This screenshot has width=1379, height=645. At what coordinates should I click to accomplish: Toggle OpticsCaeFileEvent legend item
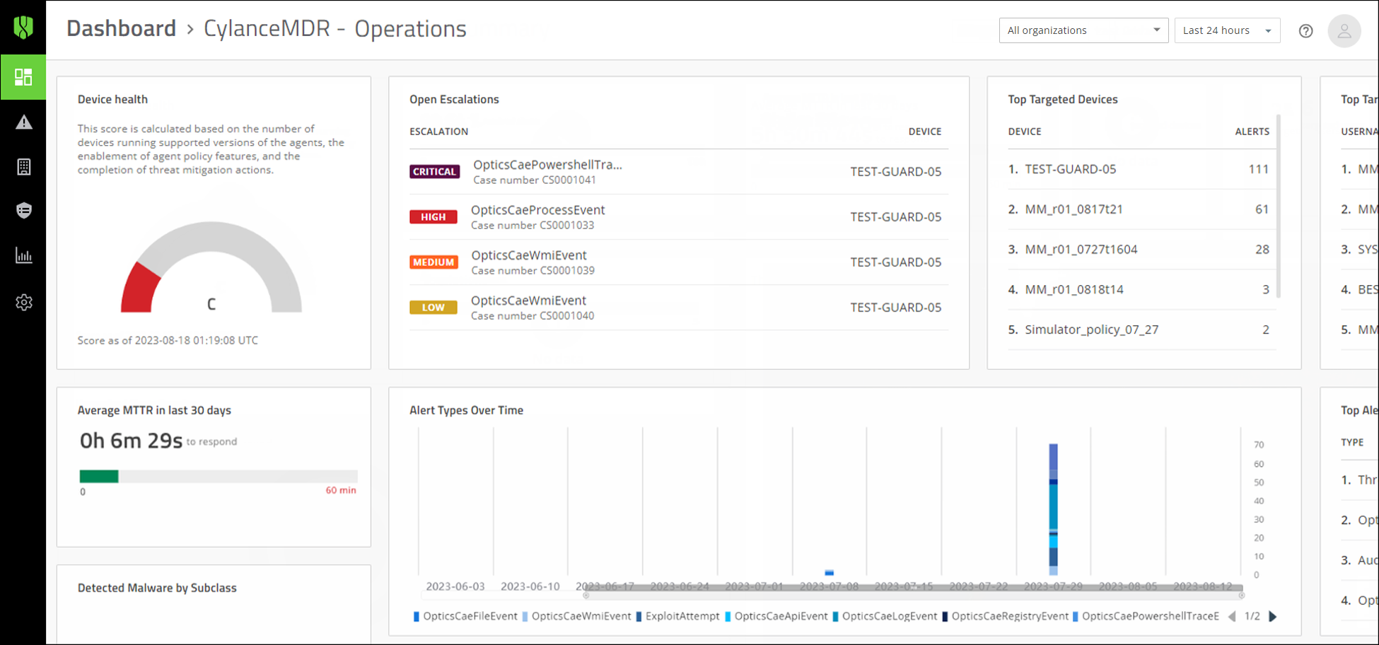(x=465, y=617)
